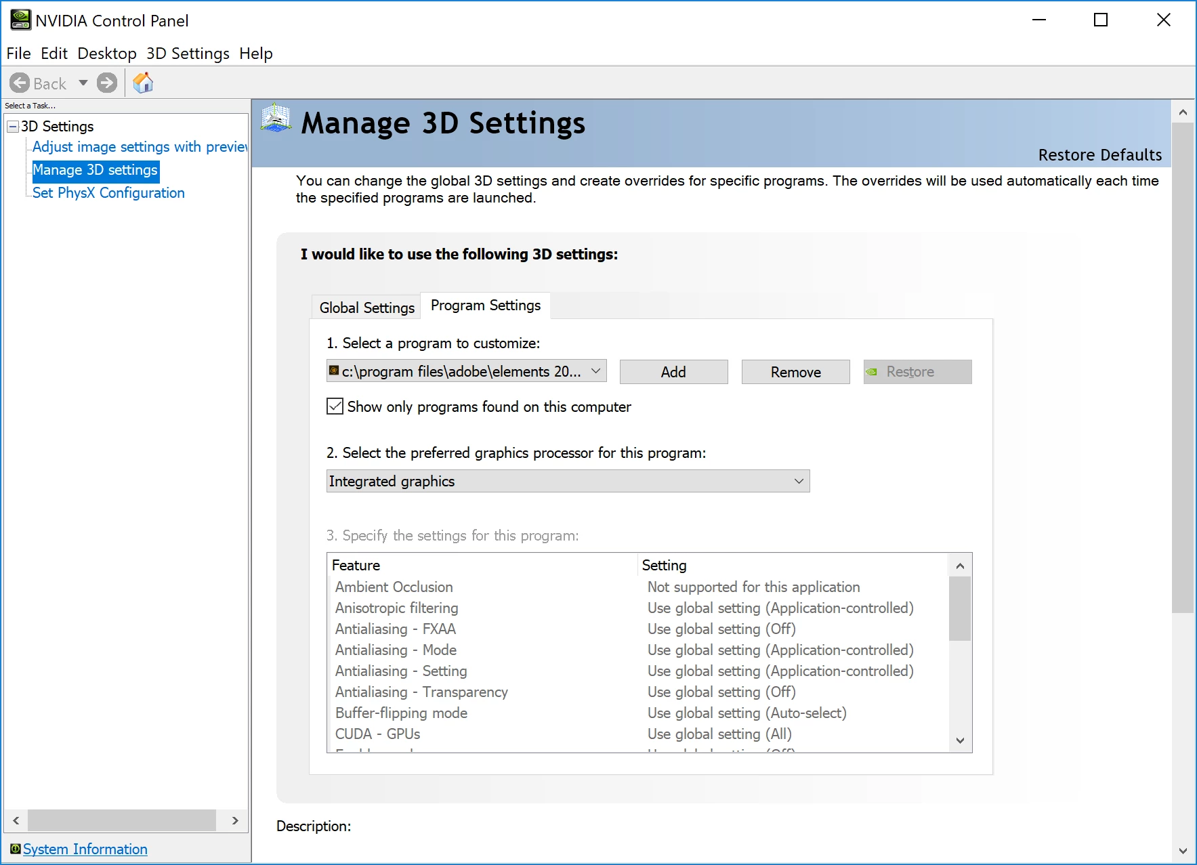Close the NVIDIA Control Panel window

1164,20
